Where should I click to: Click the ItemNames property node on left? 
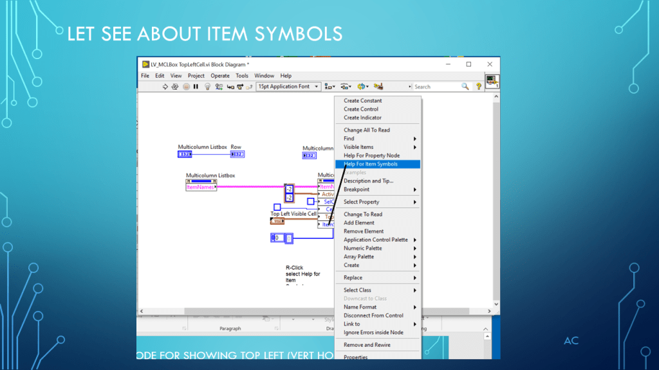(201, 188)
